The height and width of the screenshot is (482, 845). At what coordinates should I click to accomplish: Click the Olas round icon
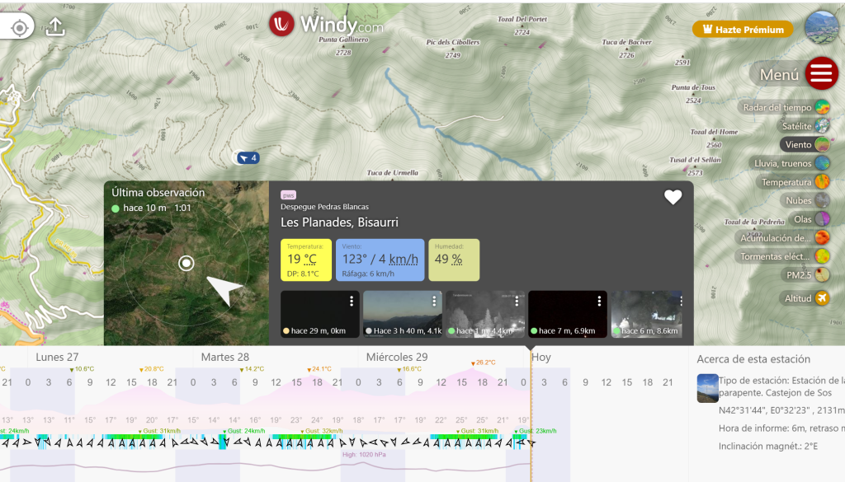(x=823, y=219)
